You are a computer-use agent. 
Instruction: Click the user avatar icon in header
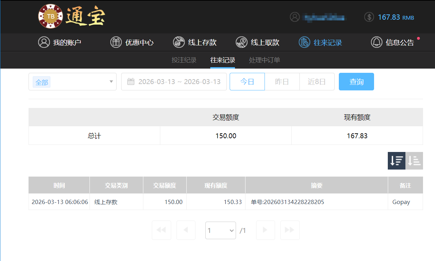pyautogui.click(x=295, y=17)
